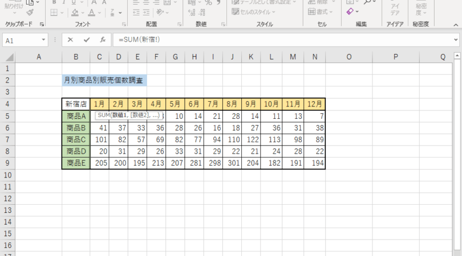
Task: Apply the Fill Color bucket
Action: (75, 13)
